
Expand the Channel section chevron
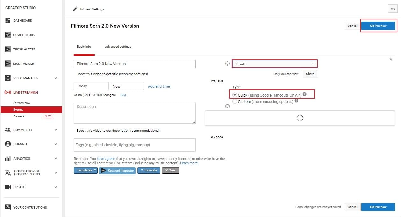pyautogui.click(x=56, y=144)
